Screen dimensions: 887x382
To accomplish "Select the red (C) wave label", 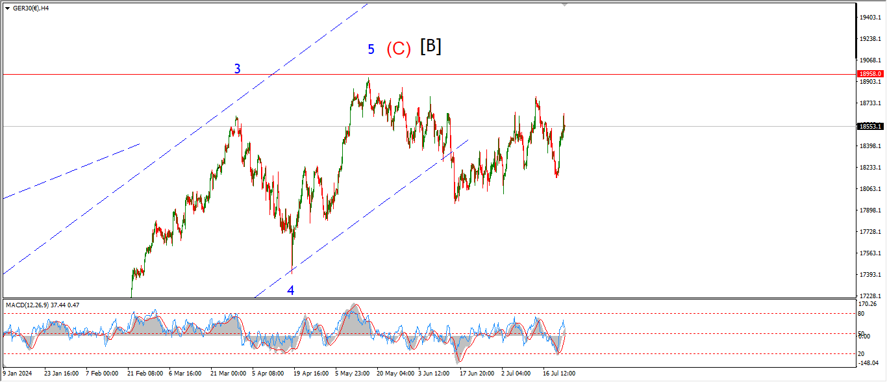I will (399, 49).
